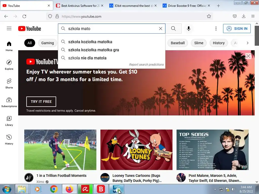This screenshot has width=259, height=194.
Task: Open History in sidebar
Action: (x=9, y=140)
